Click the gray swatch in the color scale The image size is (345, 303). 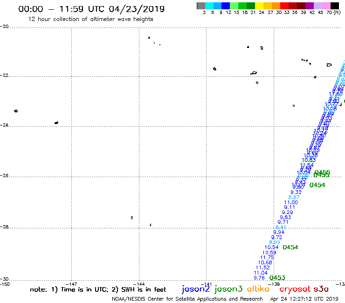tap(201, 6)
